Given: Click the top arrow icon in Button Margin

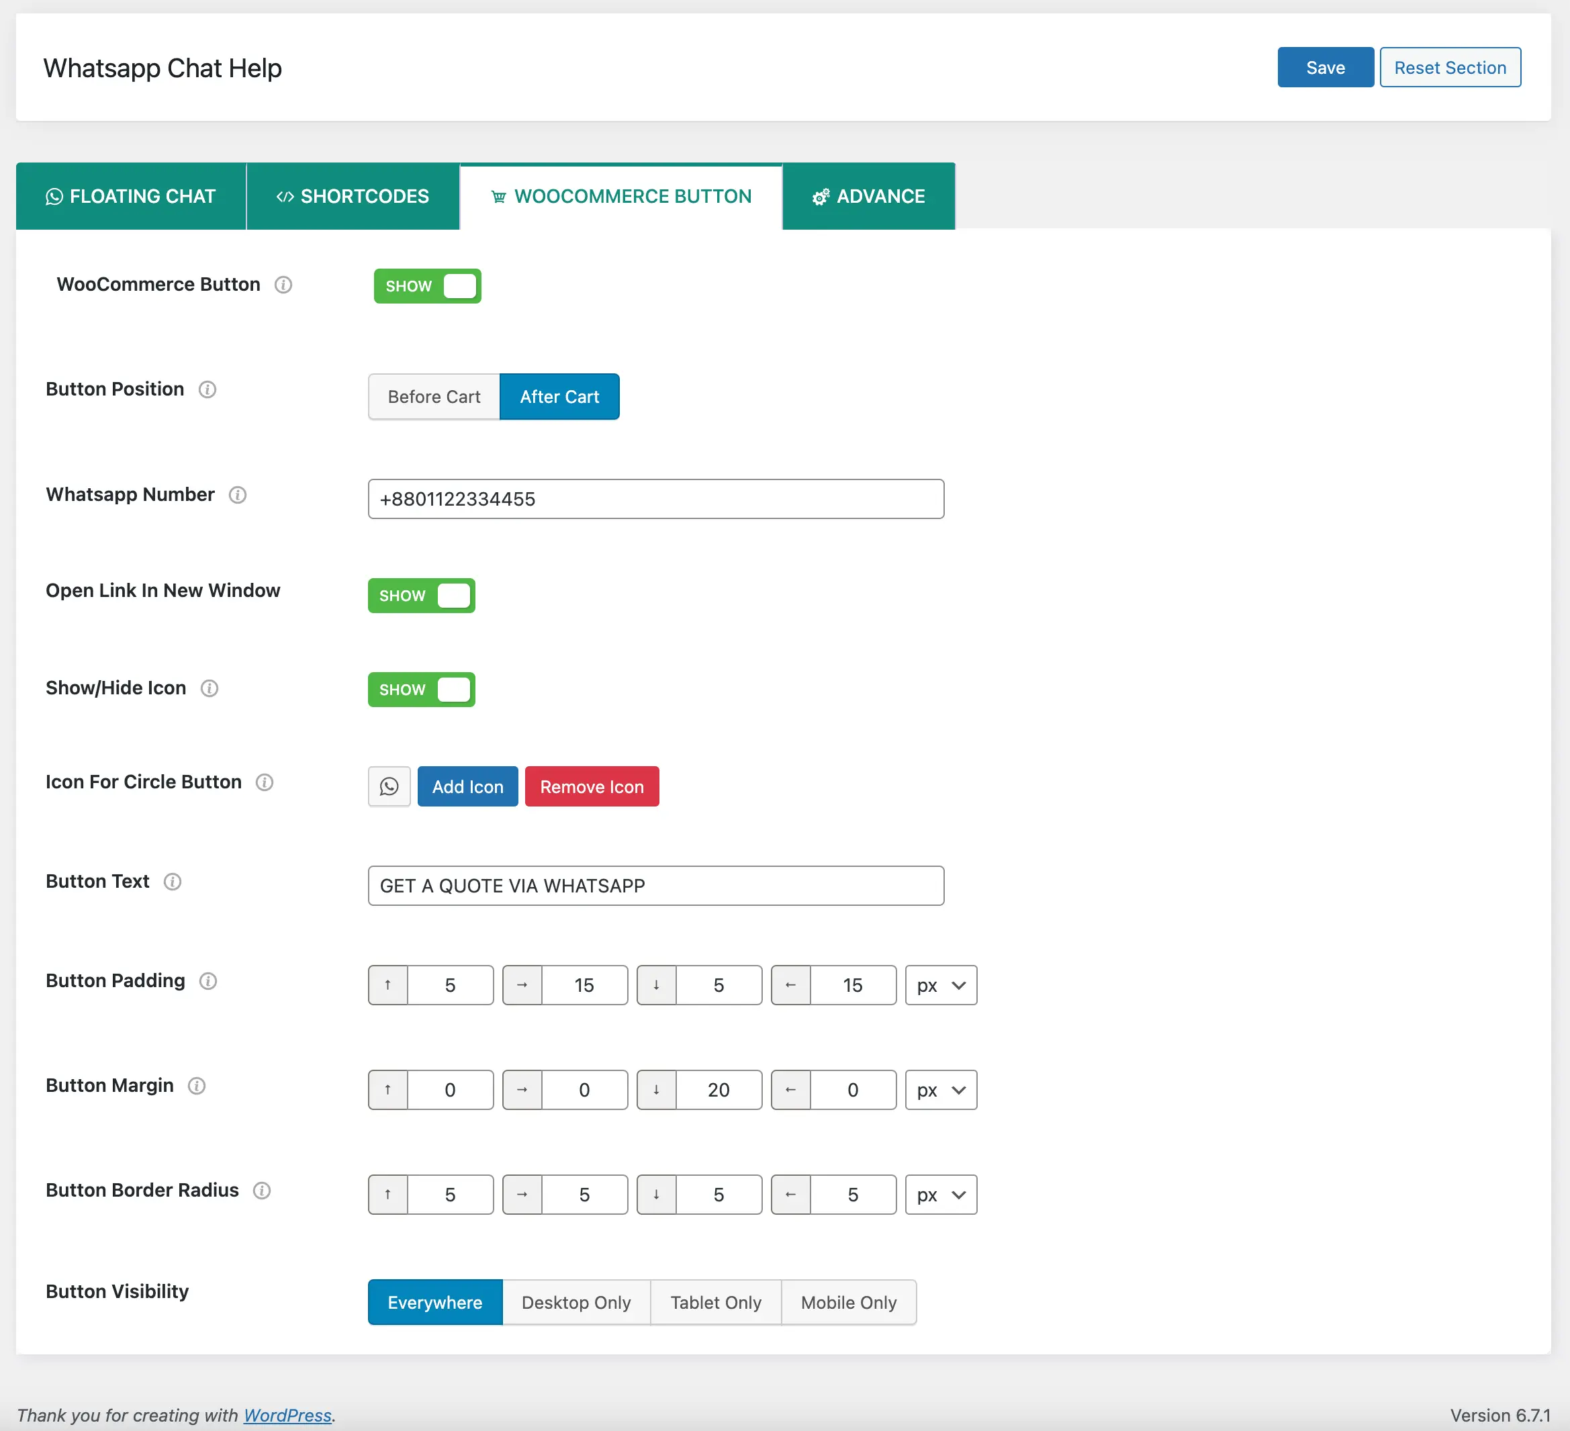Looking at the screenshot, I should (388, 1090).
